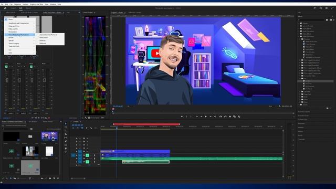The image size is (336, 189).
Task: Click the New Bin icon in Project panel
Action: coord(50,178)
